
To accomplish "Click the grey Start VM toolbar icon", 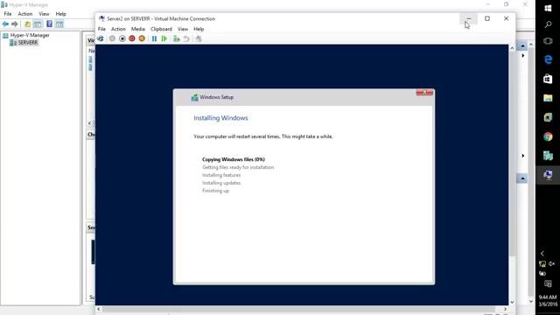I will coord(112,38).
